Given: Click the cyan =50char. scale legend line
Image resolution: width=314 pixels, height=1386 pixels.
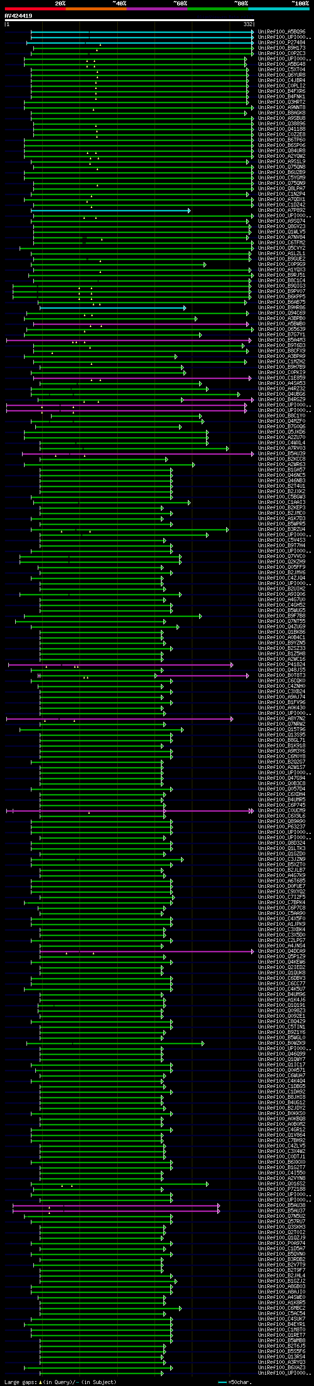Looking at the screenshot, I should (x=222, y=1382).
